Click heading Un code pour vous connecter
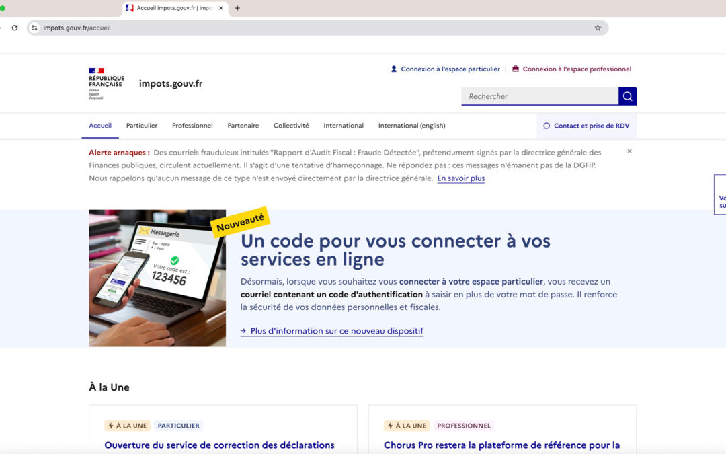 395,250
